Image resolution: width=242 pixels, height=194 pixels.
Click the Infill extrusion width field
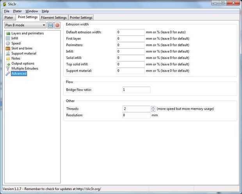coord(131,51)
